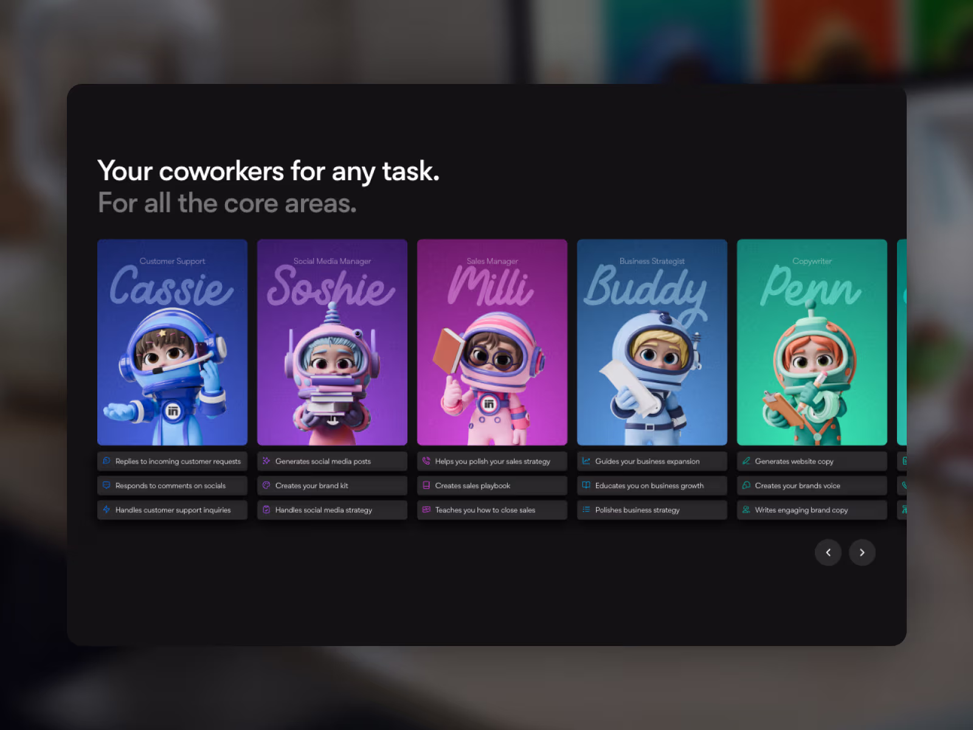Image resolution: width=973 pixels, height=730 pixels.
Task: Select the Educates you on business growth item
Action: 652,485
